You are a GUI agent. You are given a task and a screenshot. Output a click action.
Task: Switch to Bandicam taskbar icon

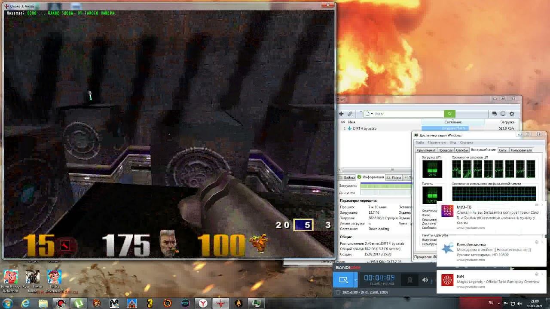pos(61,303)
